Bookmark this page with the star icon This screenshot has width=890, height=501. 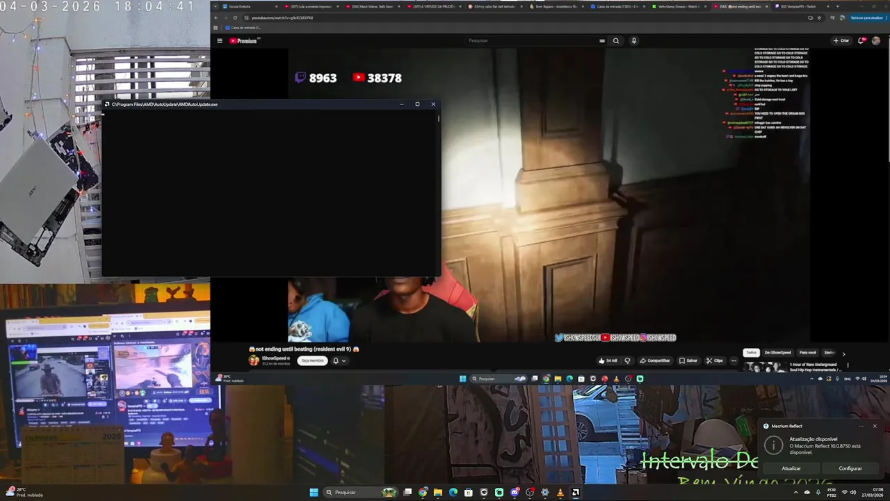[820, 17]
